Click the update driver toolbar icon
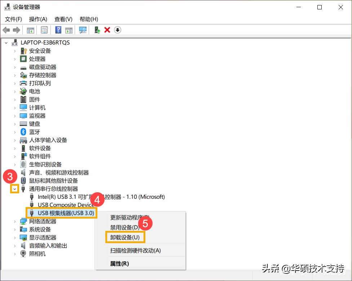Image resolution: width=352 pixels, height=281 pixels. coord(97,30)
